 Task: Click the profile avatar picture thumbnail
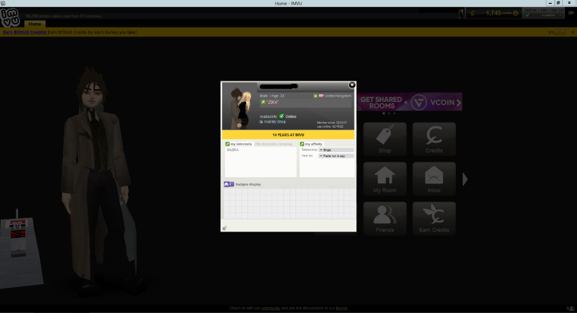(240, 106)
